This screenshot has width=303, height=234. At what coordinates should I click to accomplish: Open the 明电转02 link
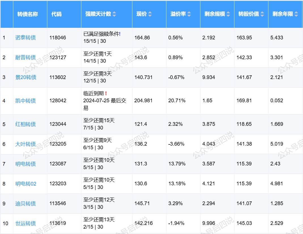click(26, 184)
